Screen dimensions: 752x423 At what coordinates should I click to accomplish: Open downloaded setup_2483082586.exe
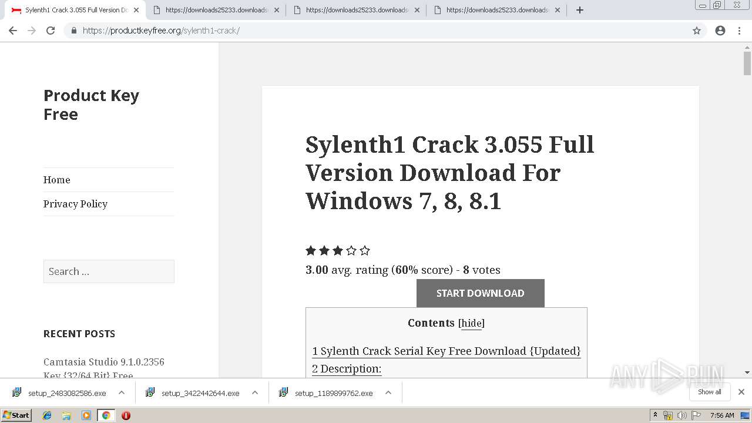(60, 393)
